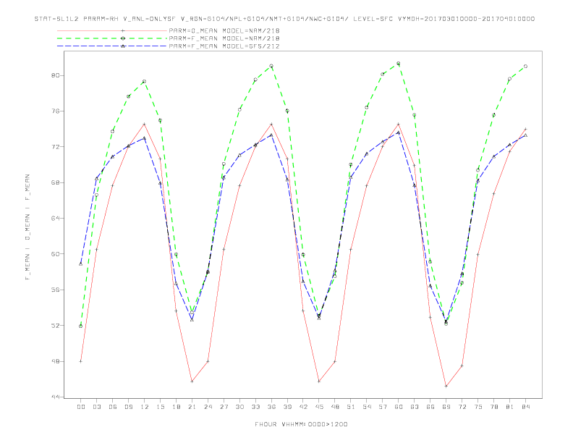Click green NAM circle marker at hour 36 peak

pyautogui.click(x=271, y=66)
